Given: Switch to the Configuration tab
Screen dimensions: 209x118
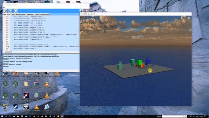Looking at the screenshot, I should tap(44, 14).
